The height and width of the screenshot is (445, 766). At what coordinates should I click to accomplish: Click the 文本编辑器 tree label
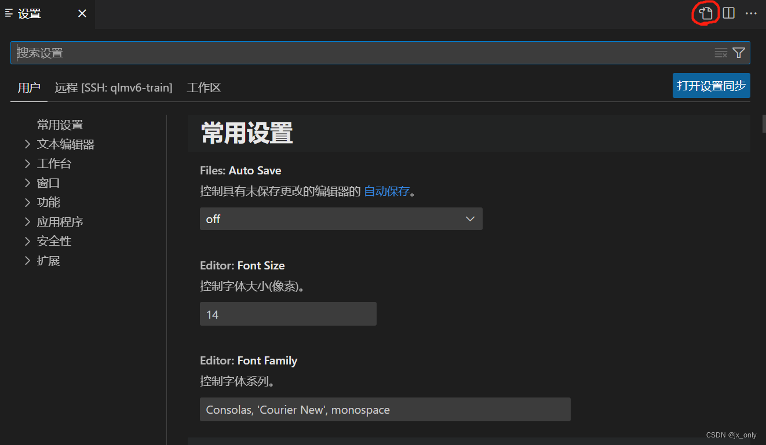click(x=66, y=144)
